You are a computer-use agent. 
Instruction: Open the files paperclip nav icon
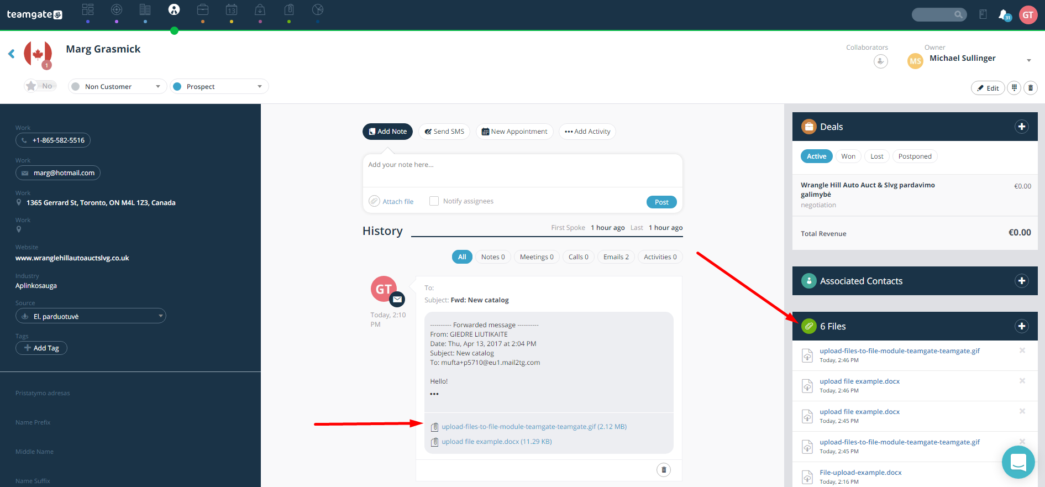click(x=289, y=9)
